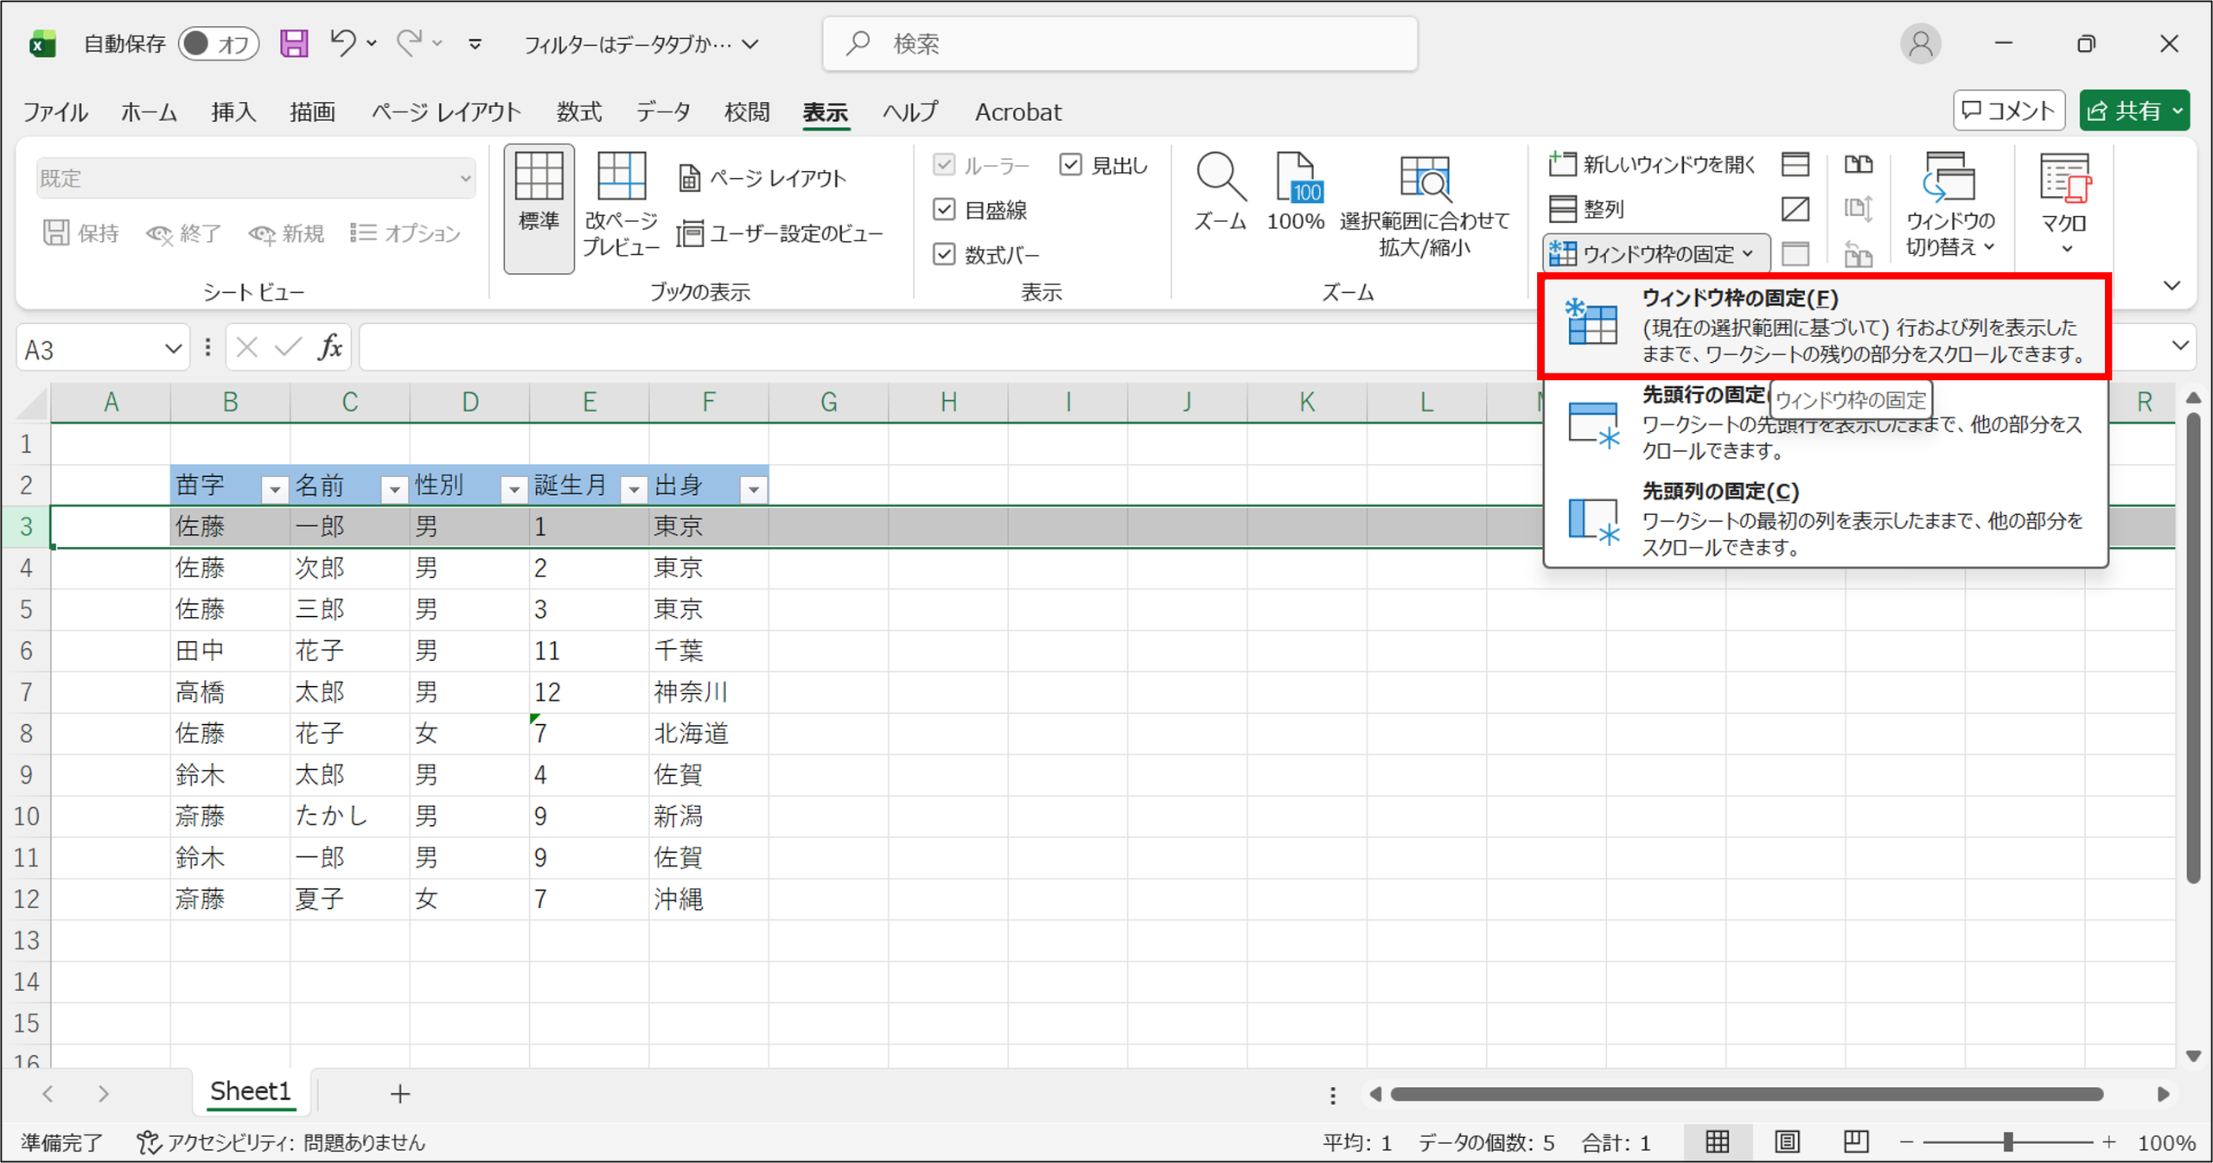Uncheck the formula bar (数式バー) checkbox
2213x1163 pixels.
coord(944,254)
